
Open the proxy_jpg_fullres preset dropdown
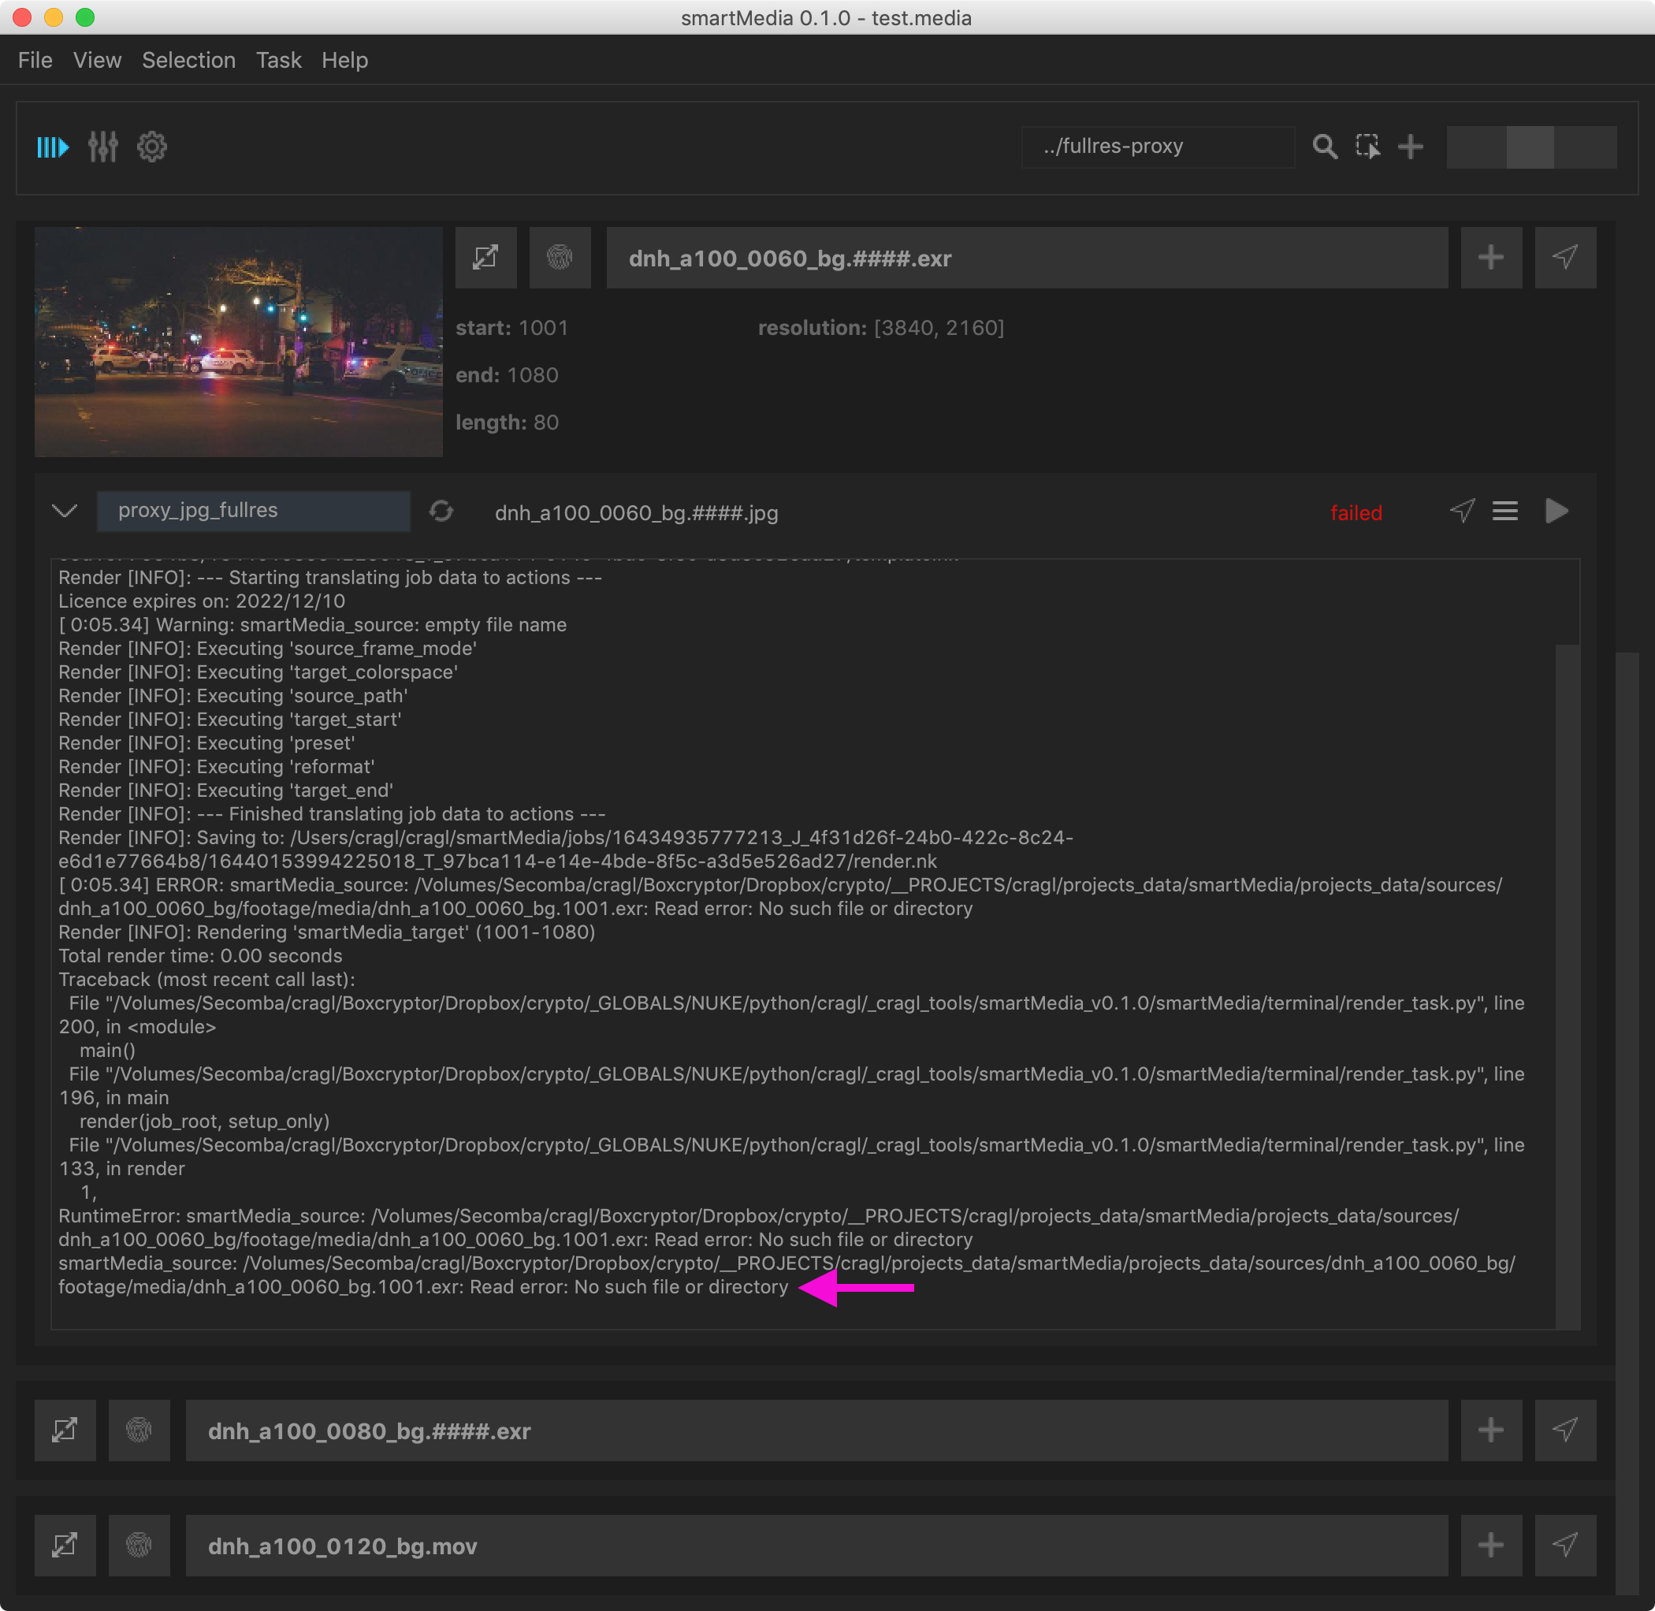[x=253, y=511]
